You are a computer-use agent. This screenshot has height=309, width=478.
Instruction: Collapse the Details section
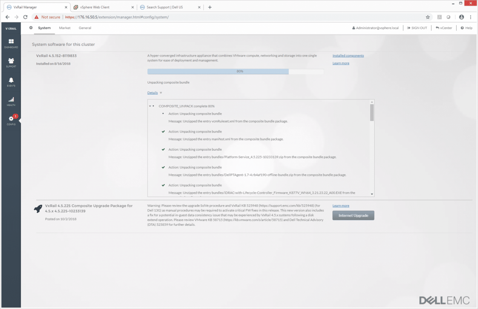click(155, 93)
